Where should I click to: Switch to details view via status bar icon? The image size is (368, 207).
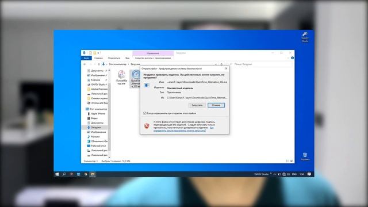(x=287, y=161)
